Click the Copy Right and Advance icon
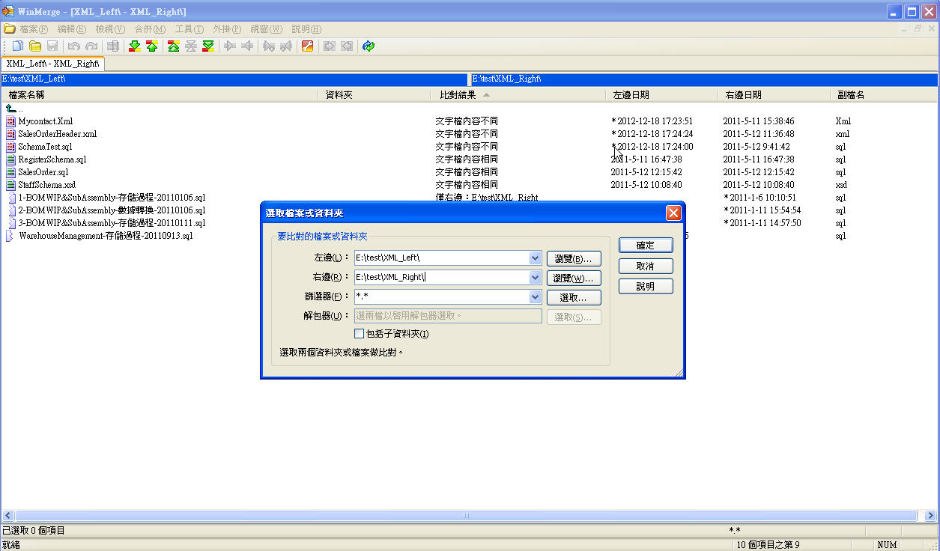Image resolution: width=940 pixels, height=551 pixels. (268, 46)
